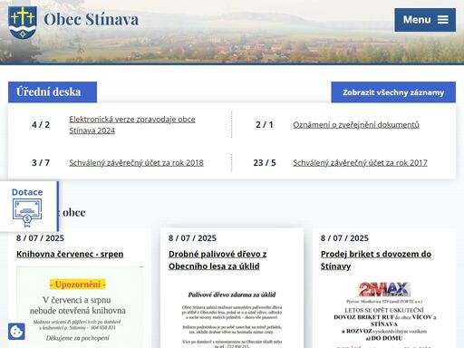The width and height of the screenshot is (464, 348).
Task: Open Drobné palivové dřevo z Obecního lesa article
Action: [x=217, y=260]
